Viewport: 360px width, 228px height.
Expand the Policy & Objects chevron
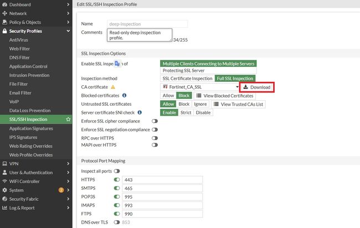click(68, 22)
